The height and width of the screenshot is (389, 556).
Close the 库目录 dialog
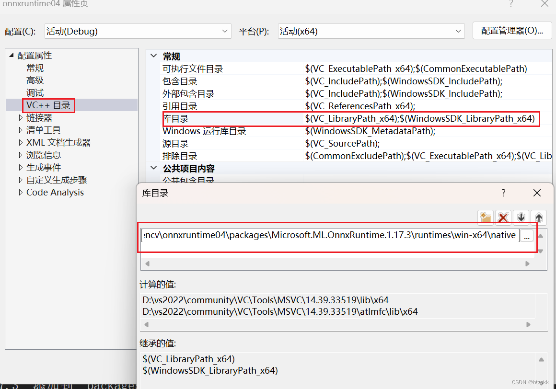click(537, 193)
